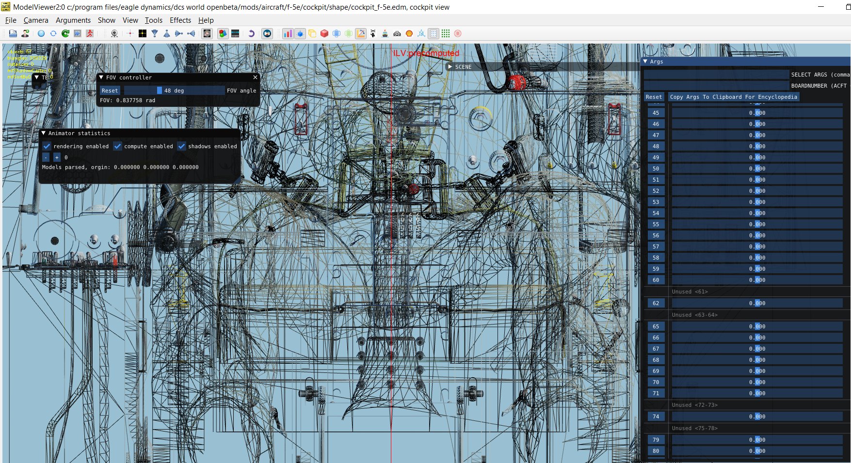Collapse the FOV controller panel

pyautogui.click(x=101, y=77)
